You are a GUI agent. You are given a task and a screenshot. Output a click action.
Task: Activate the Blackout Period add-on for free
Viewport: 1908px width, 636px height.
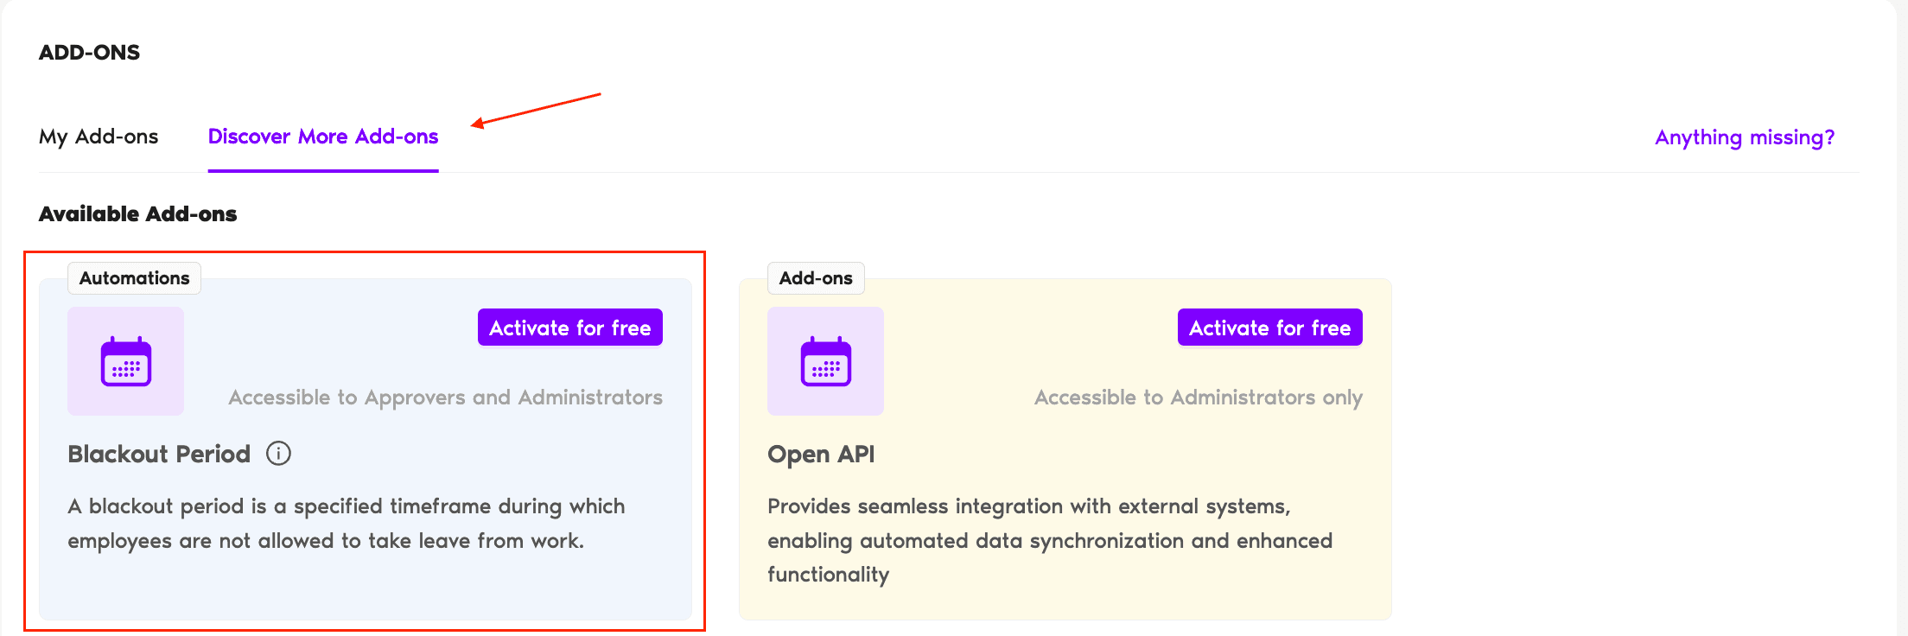tap(569, 328)
